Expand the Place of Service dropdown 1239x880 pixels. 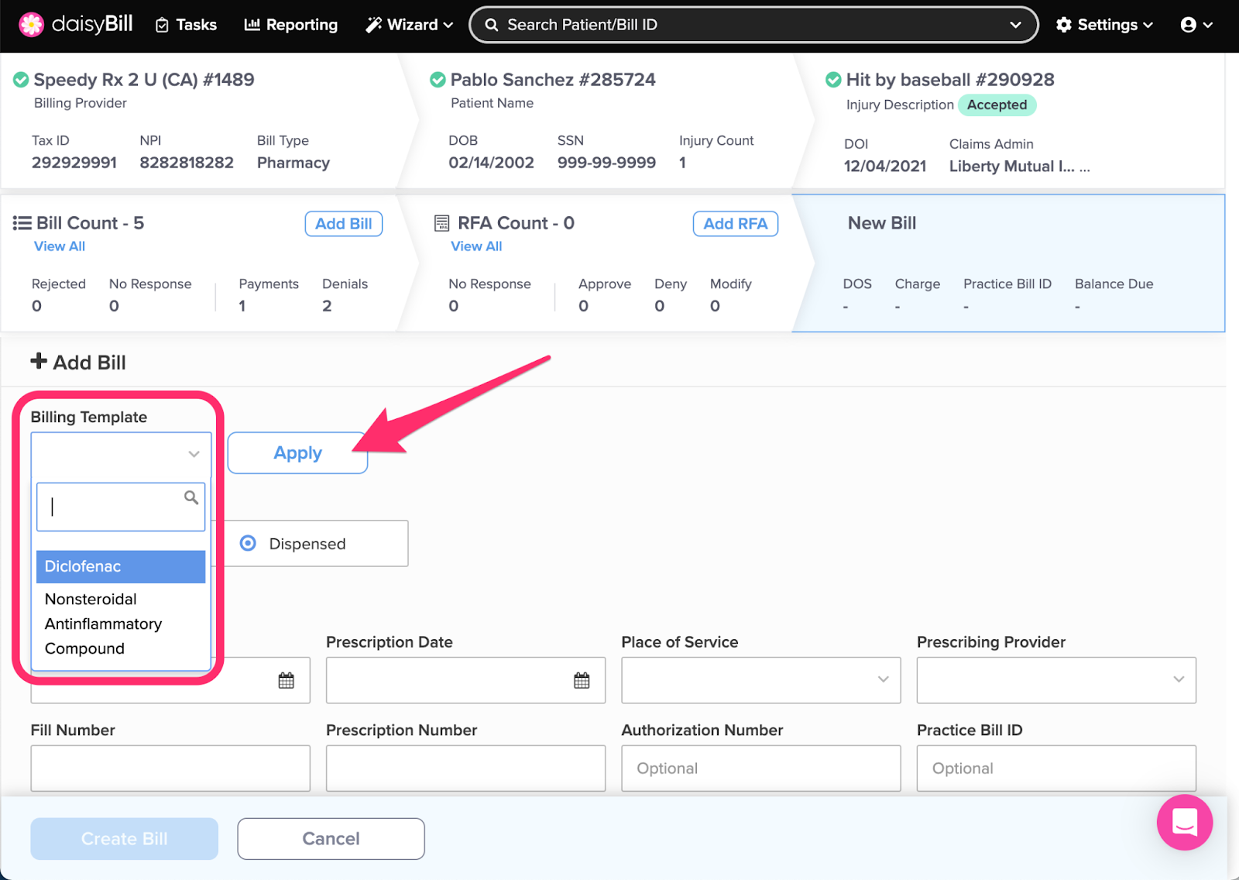click(883, 679)
